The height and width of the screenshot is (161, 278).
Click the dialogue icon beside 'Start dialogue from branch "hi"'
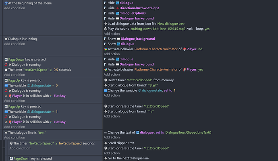[x=106, y=111]
